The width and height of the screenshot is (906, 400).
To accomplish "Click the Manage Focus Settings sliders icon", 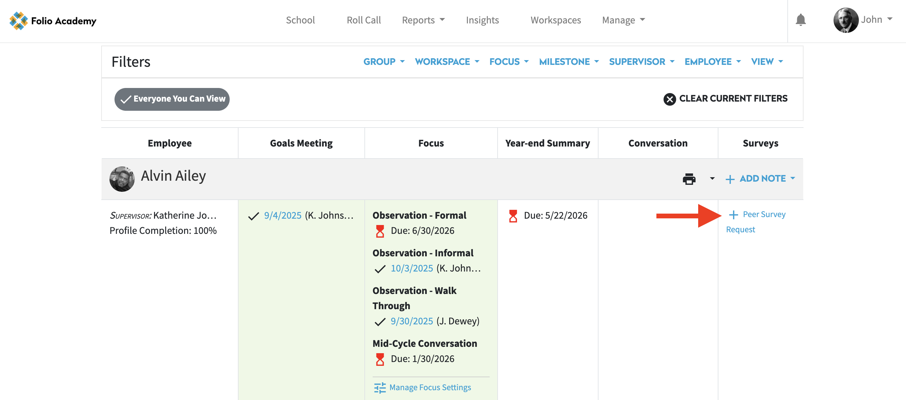I will (380, 388).
